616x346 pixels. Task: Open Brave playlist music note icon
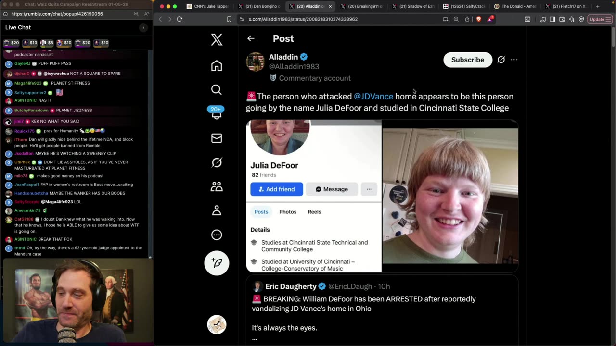(543, 19)
